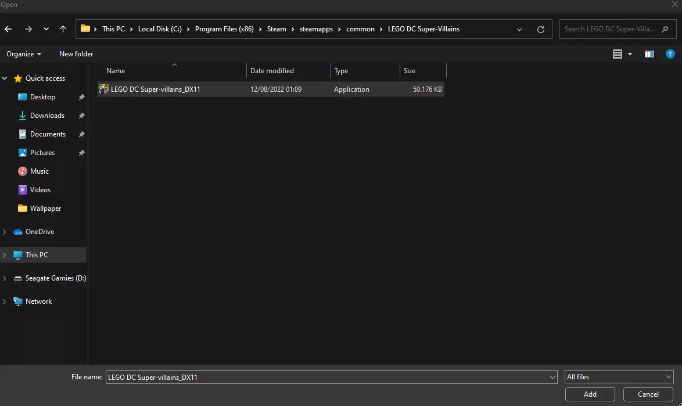Open the view options dropdown arrow

[630, 55]
